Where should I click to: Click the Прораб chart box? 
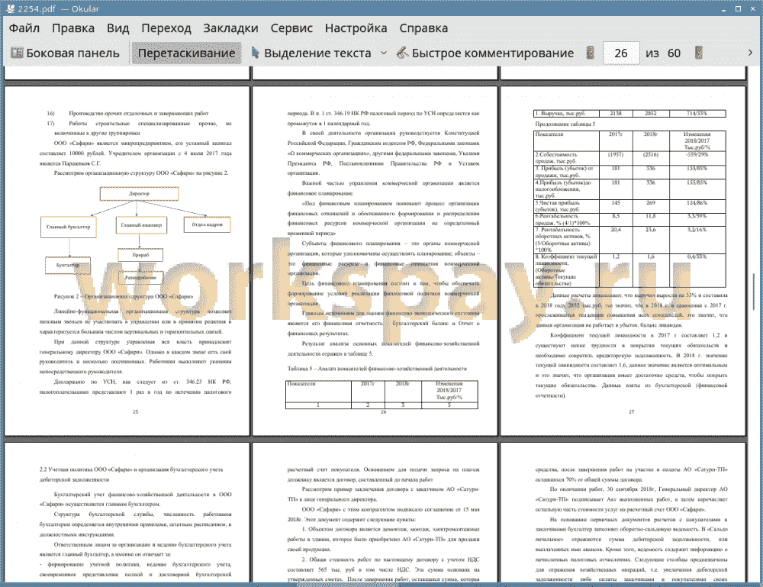click(140, 255)
